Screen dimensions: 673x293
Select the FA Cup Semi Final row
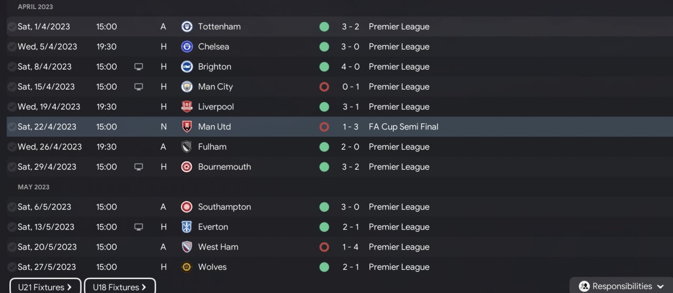(340, 127)
